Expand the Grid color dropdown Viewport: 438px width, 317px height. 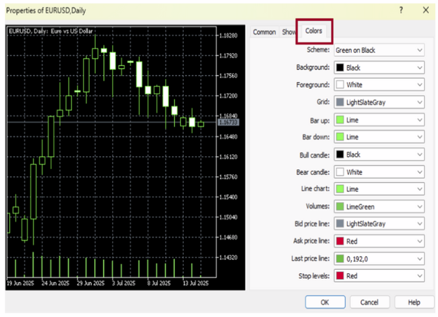pos(420,102)
